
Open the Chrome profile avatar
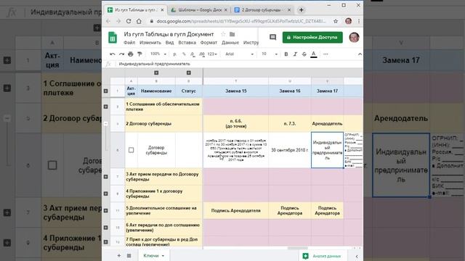coord(349,21)
